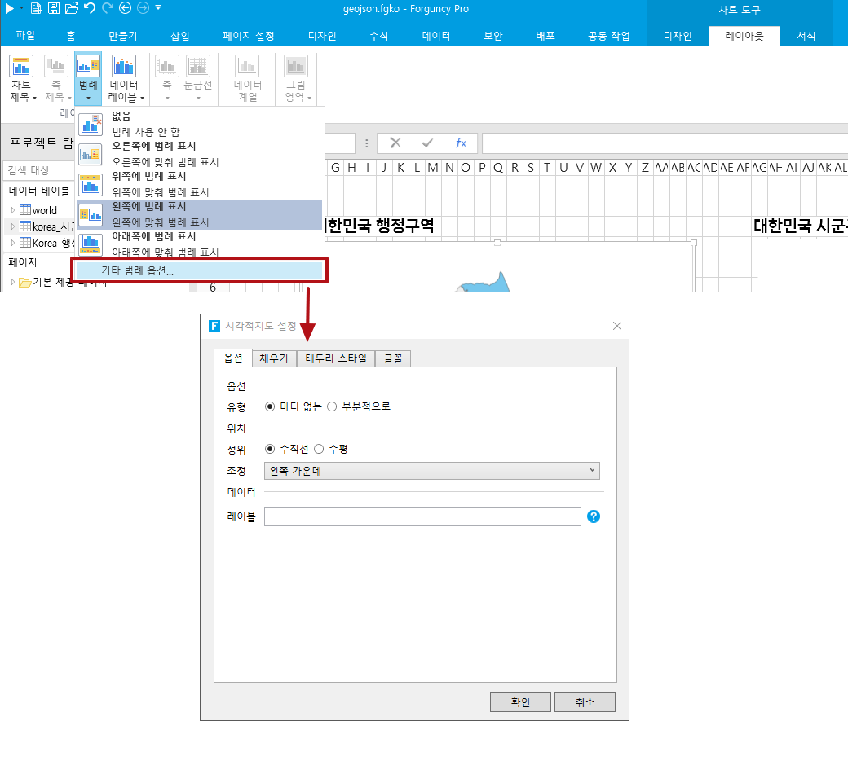Open the 차트 제목 chart title button

(x=21, y=79)
